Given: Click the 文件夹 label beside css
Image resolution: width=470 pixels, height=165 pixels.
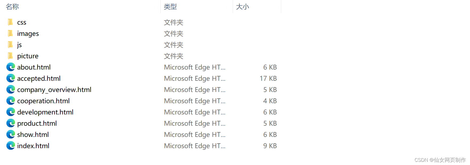Looking at the screenshot, I should point(173,22).
